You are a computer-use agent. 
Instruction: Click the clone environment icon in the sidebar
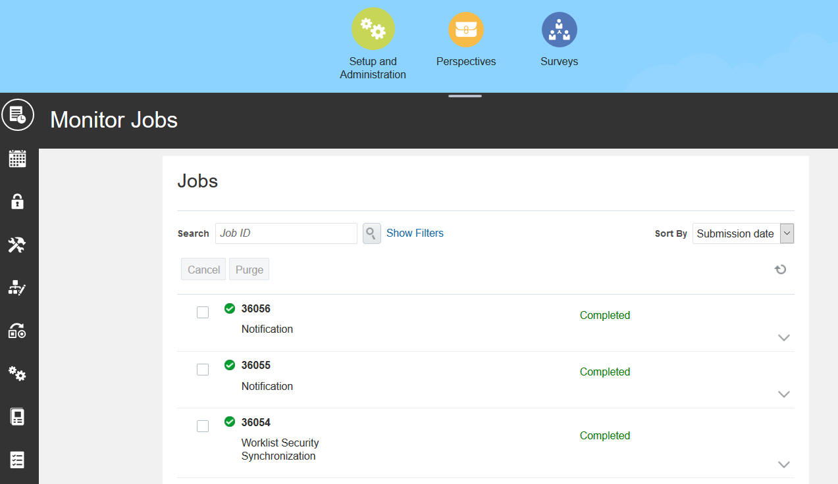pos(18,331)
